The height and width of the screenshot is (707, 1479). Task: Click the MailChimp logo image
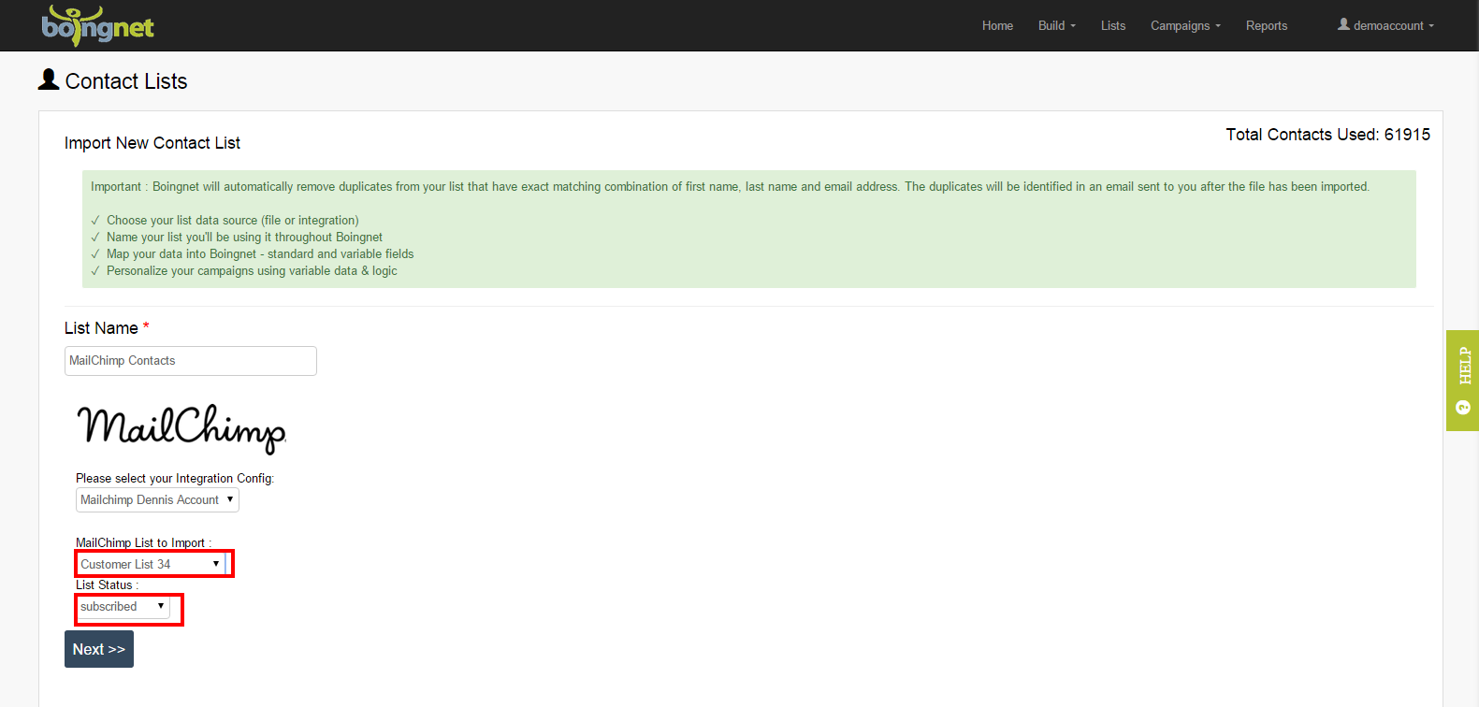(181, 428)
